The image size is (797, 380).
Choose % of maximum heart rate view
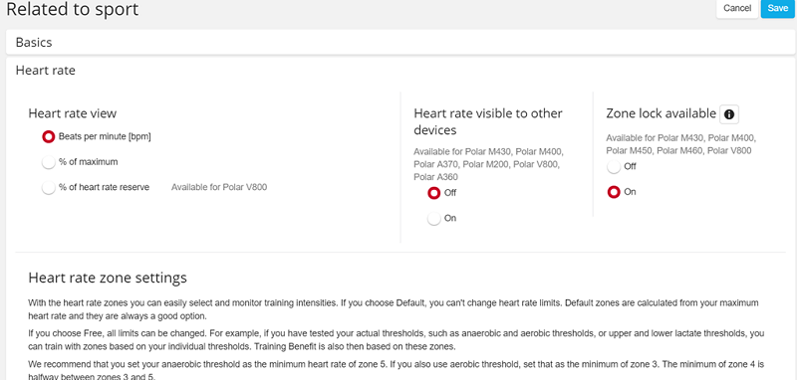(x=48, y=162)
